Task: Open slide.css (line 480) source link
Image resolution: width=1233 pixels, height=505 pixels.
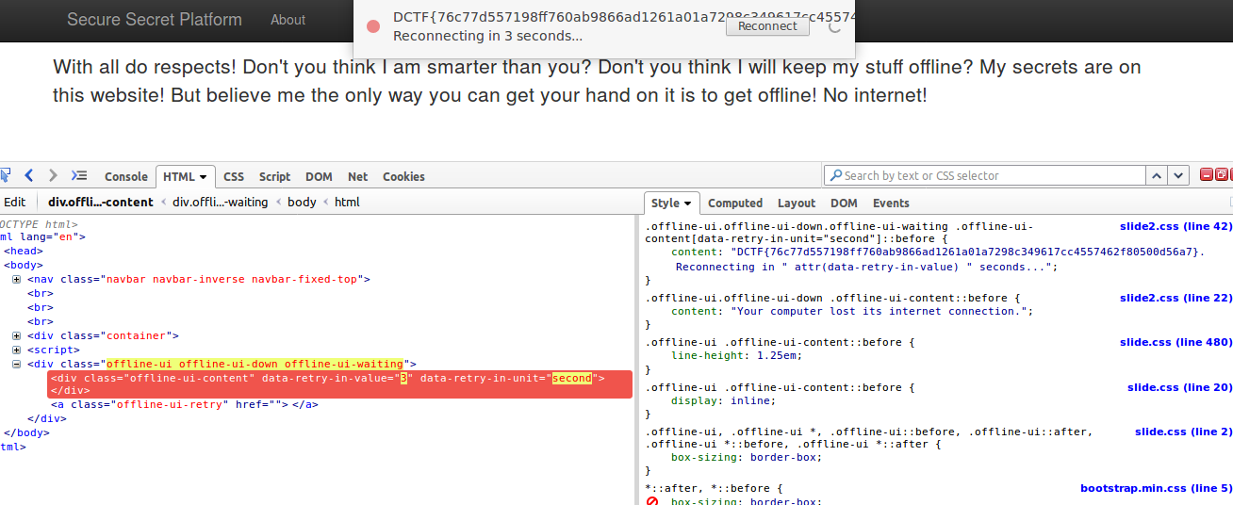Action: click(x=1175, y=342)
